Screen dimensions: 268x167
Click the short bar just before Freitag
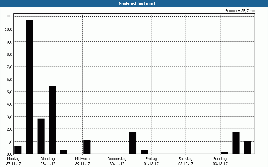[x=144, y=152]
